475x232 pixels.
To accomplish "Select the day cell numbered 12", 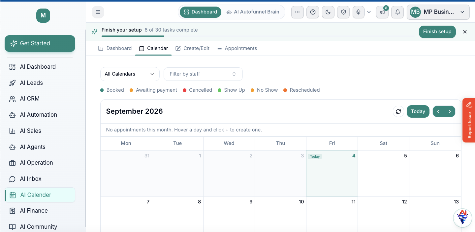I will 384,214.
